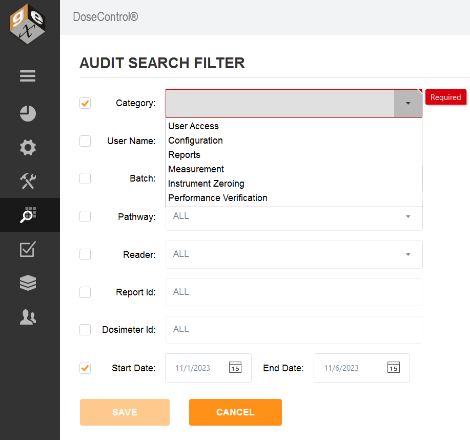Open the checkmark box sidebar icon
This screenshot has width=470, height=440.
click(x=28, y=249)
